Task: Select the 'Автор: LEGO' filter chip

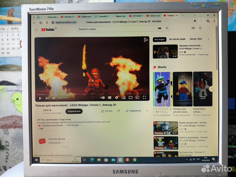Action: tap(196, 39)
